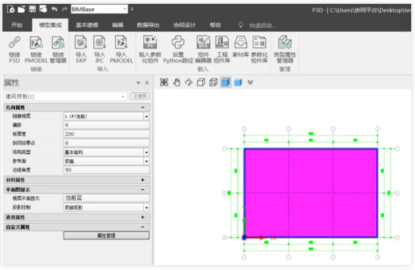Collapse the 自定义属性 section
The width and height of the screenshot is (415, 270).
pyautogui.click(x=143, y=227)
